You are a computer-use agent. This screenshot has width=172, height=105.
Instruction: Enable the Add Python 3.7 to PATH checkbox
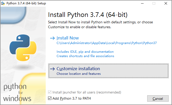pos(50,98)
